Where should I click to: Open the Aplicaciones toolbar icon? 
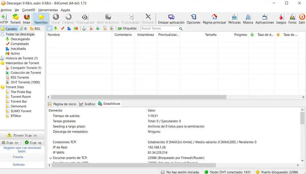265,19
